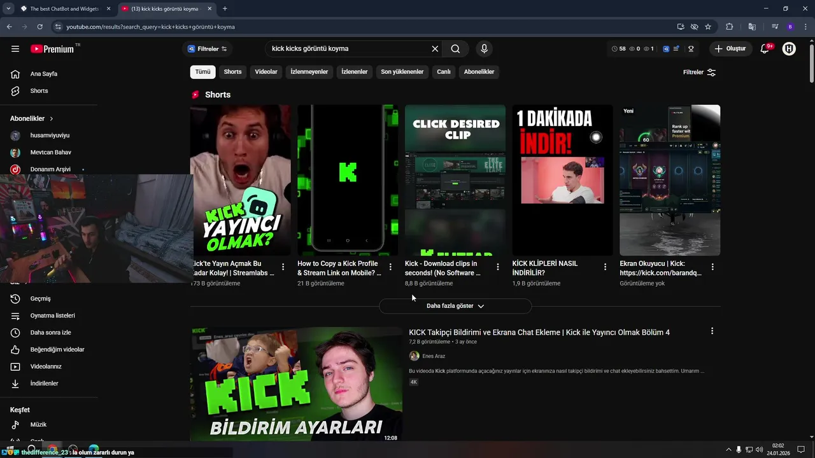The height and width of the screenshot is (458, 815).
Task: Click the Oluştur create button
Action: tap(731, 49)
